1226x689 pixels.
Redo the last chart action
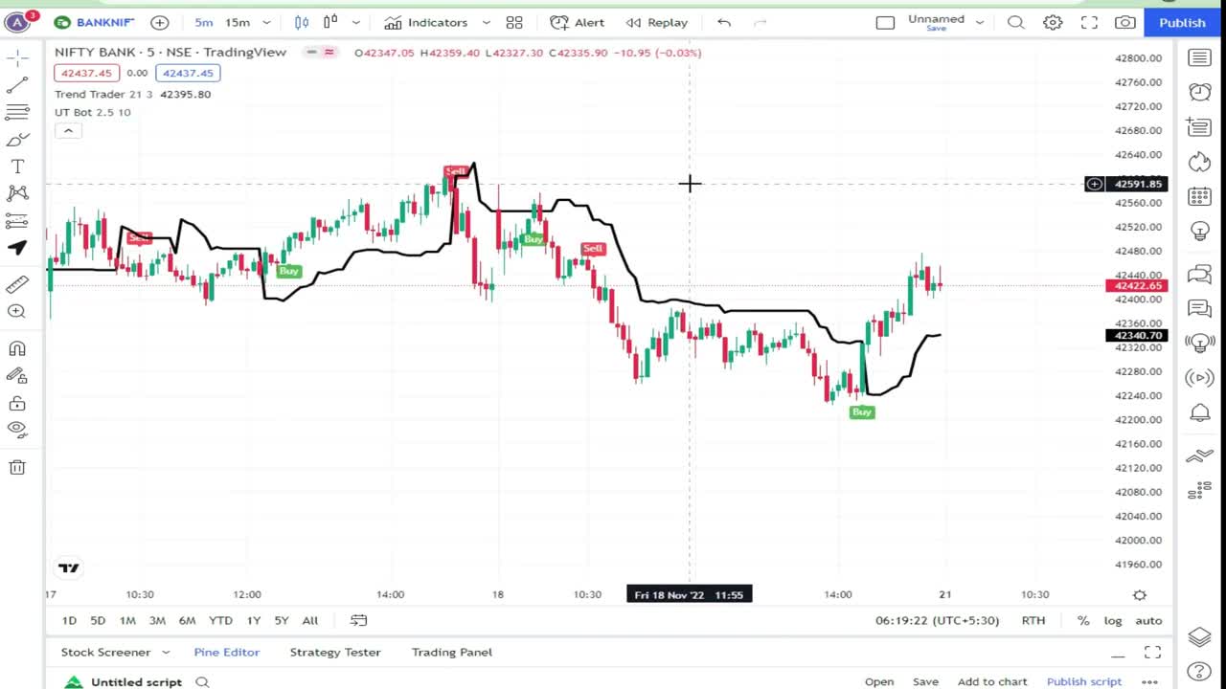click(761, 22)
